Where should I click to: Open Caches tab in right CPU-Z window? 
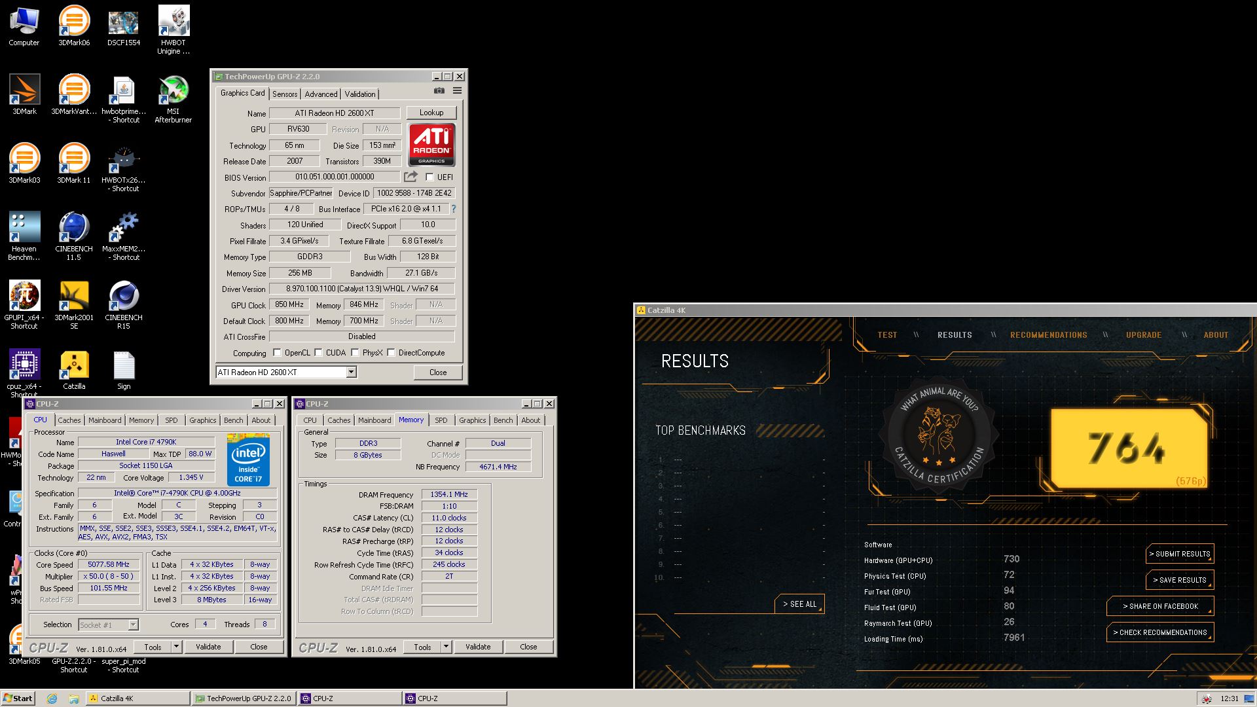[338, 420]
